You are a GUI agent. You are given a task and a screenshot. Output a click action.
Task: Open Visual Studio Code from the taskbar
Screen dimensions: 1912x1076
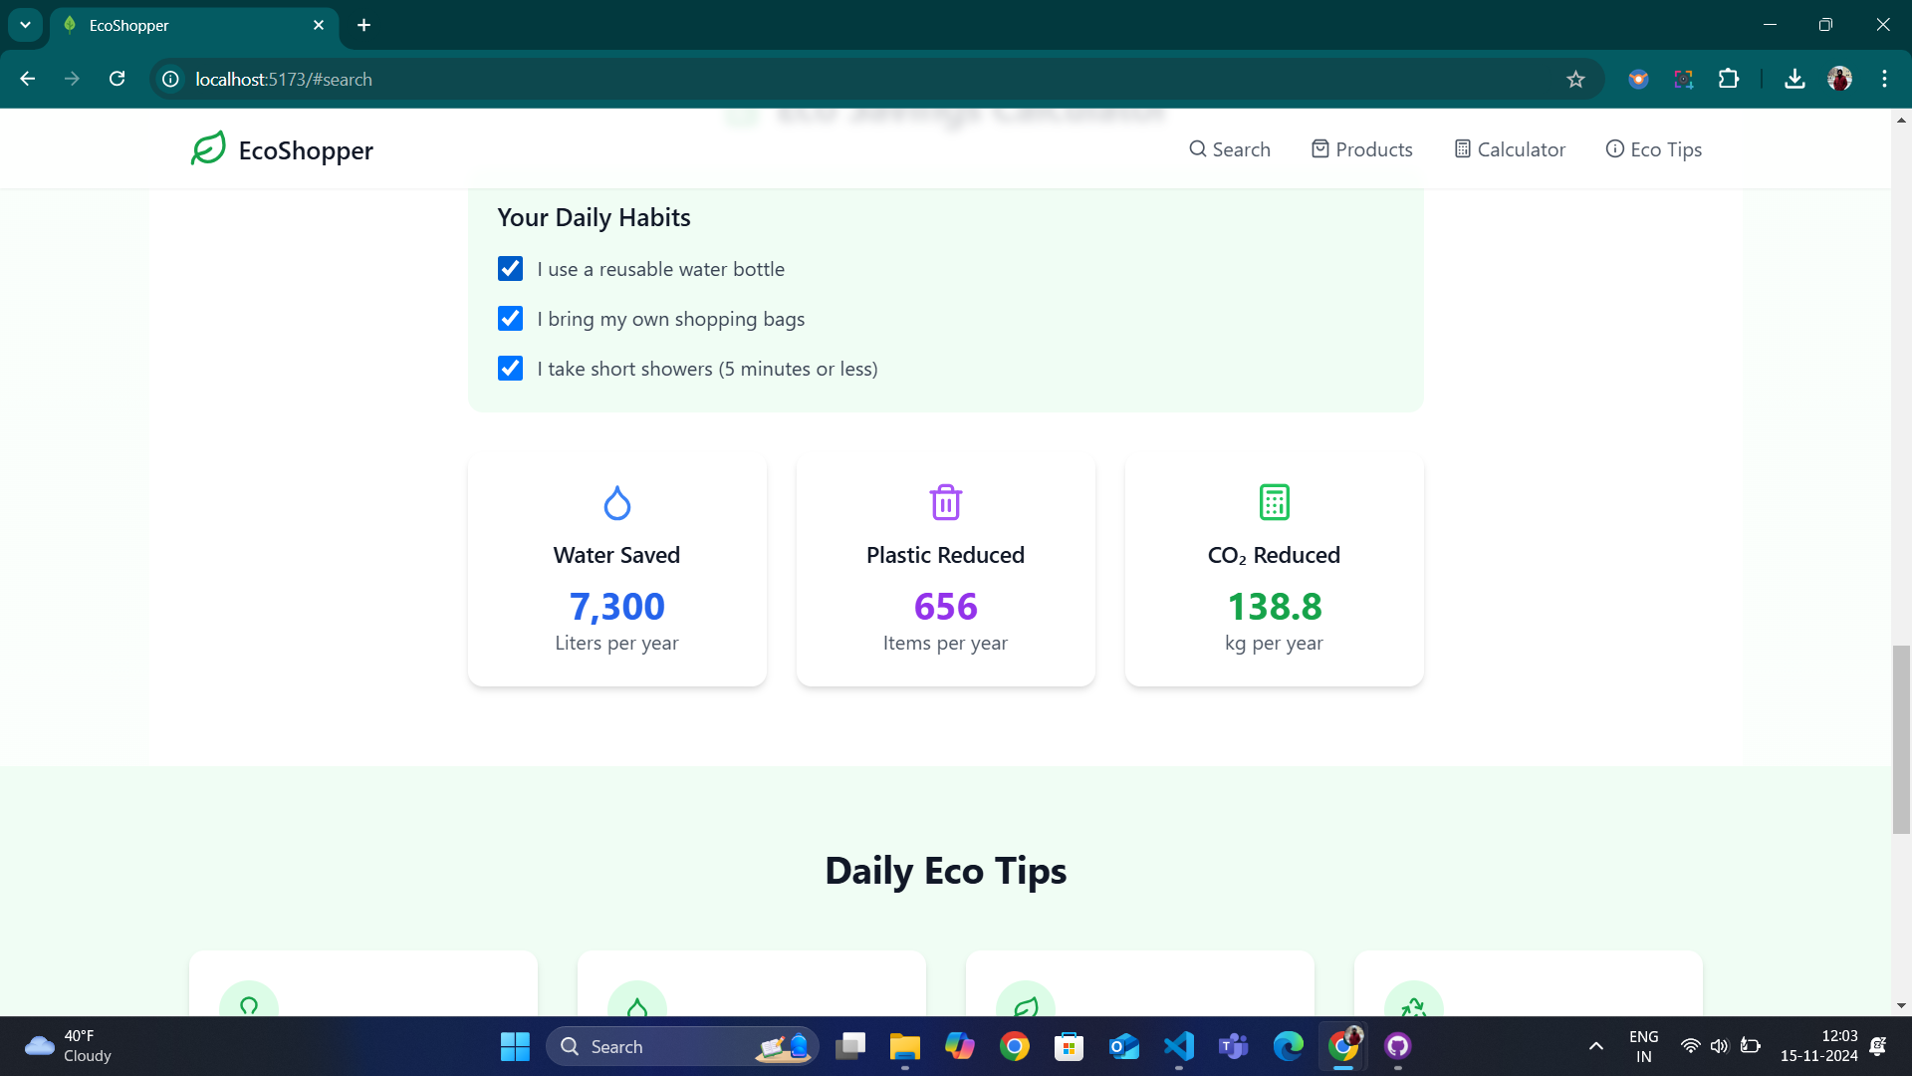tap(1179, 1046)
